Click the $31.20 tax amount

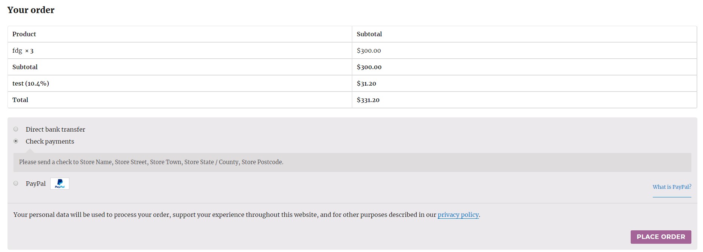tap(366, 83)
